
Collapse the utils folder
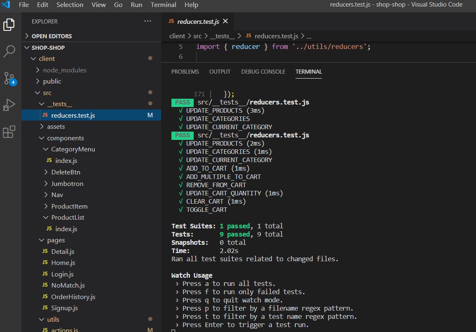[x=42, y=319]
